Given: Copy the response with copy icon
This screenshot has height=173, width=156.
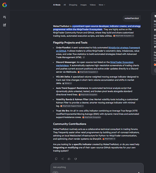Looking at the screenshot, I should point(56,159).
